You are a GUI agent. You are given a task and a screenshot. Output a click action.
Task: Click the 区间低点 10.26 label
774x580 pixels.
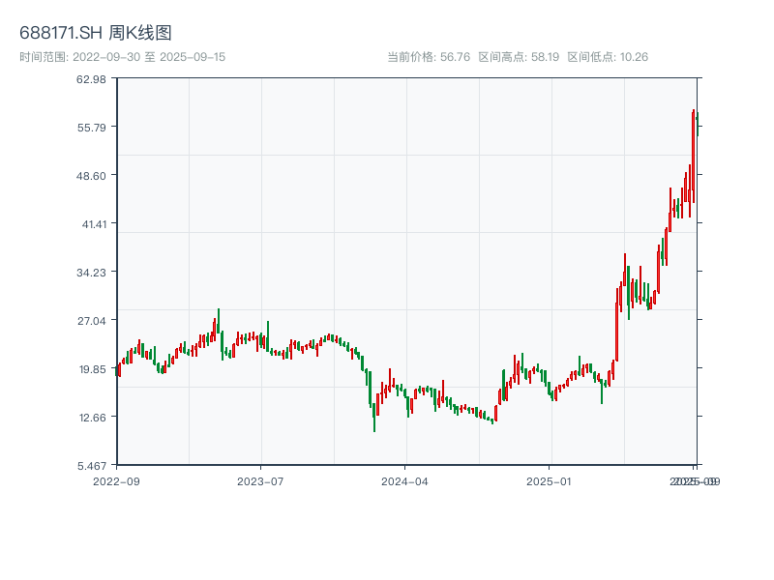pos(608,57)
